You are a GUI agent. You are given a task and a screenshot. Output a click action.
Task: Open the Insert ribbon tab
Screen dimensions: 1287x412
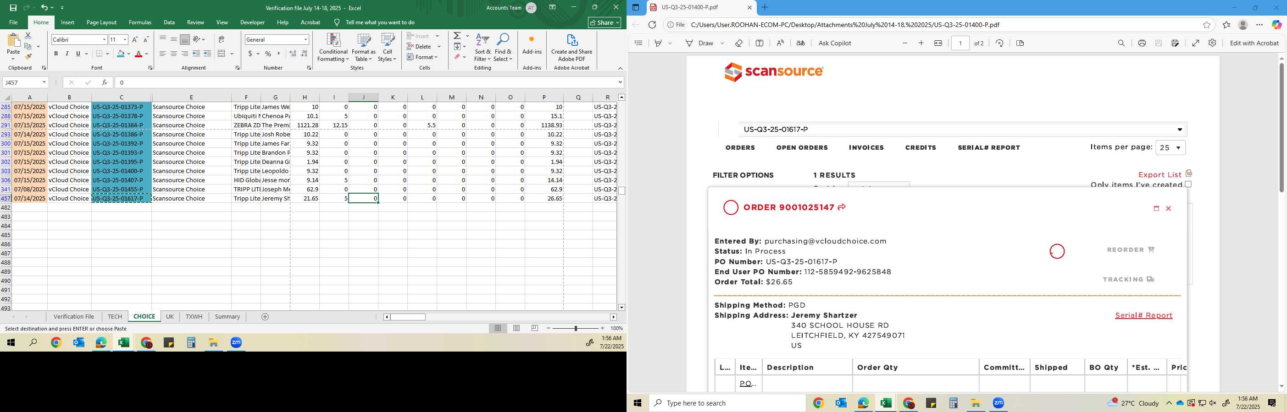tap(67, 22)
